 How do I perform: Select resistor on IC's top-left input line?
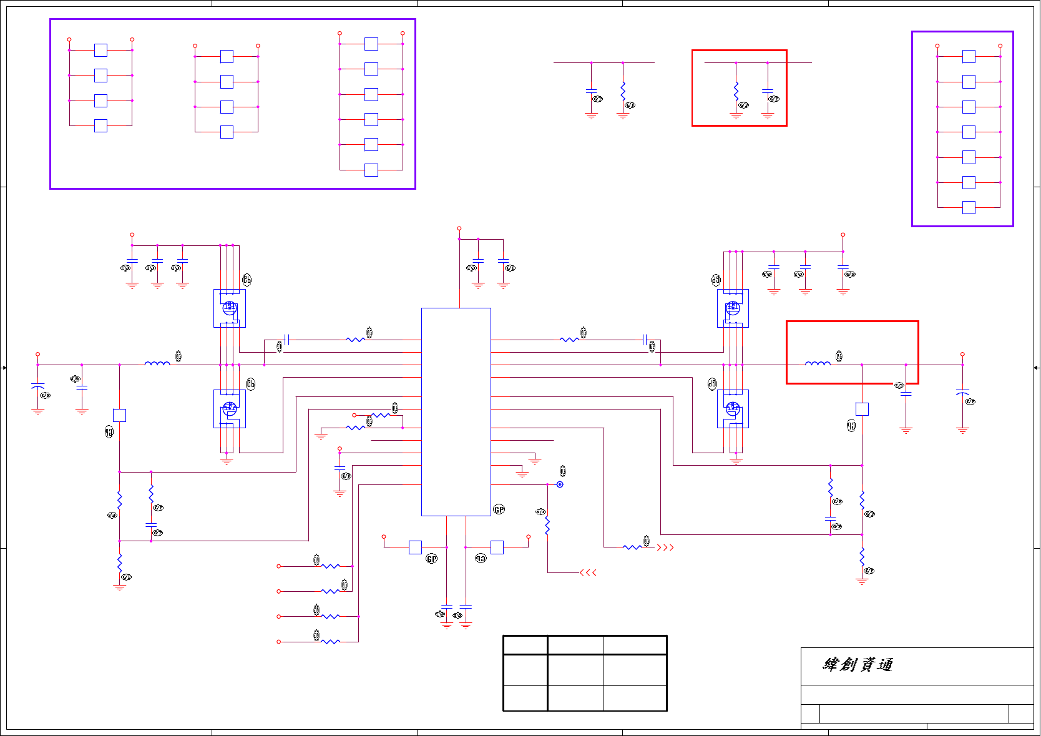[x=356, y=340]
